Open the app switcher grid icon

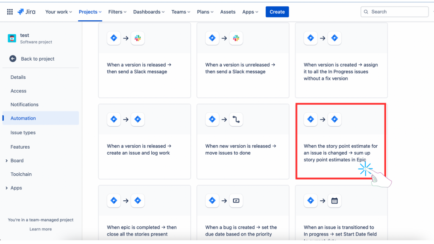(x=10, y=11)
